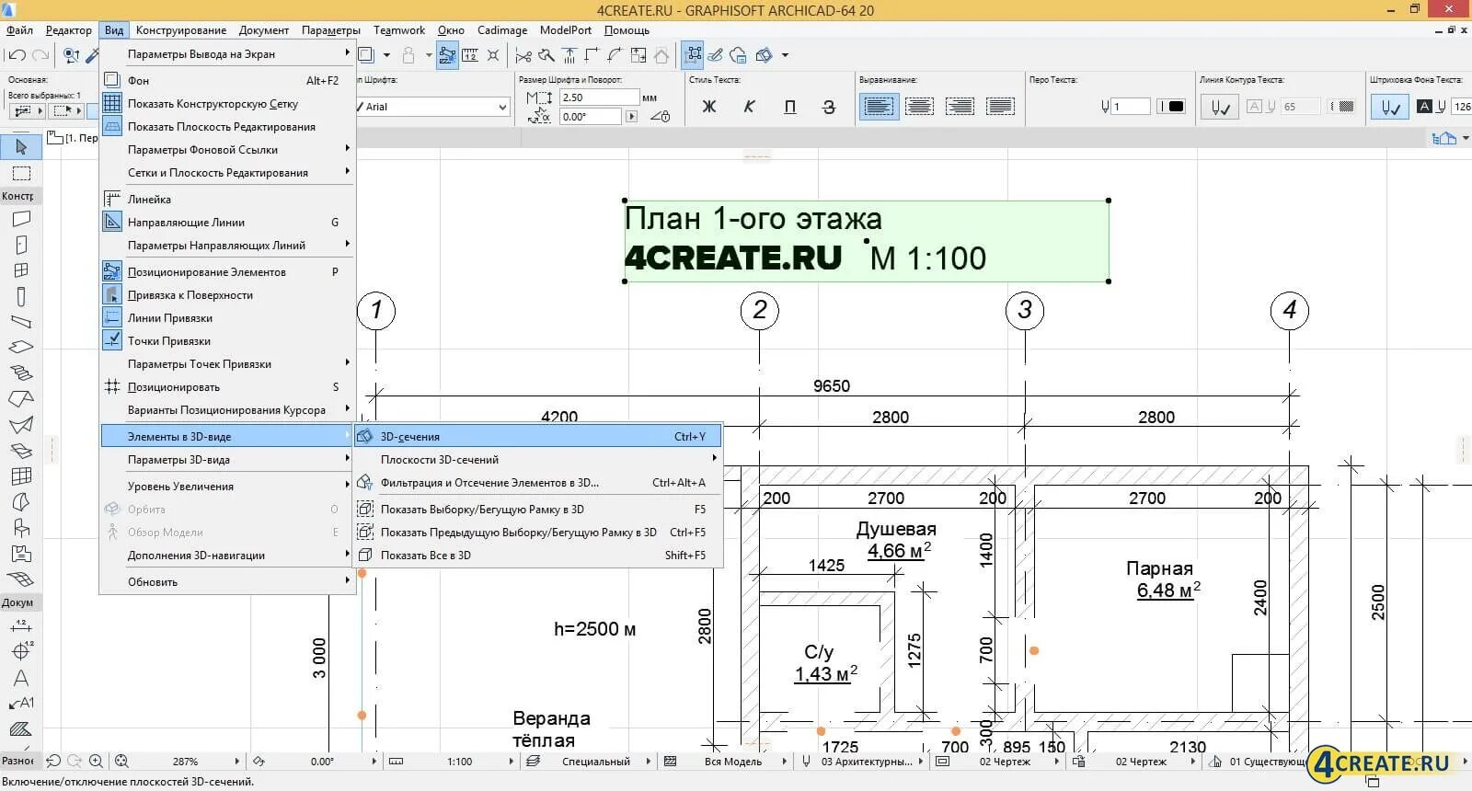The image size is (1472, 791).
Task: Expand Плоскости 3D-сечений submenu
Action: click(538, 460)
